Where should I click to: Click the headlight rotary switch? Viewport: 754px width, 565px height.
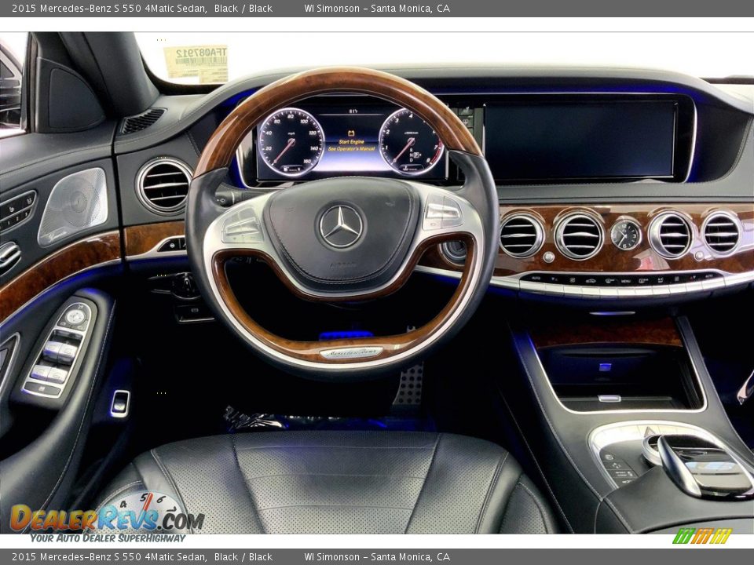pyautogui.click(x=185, y=286)
